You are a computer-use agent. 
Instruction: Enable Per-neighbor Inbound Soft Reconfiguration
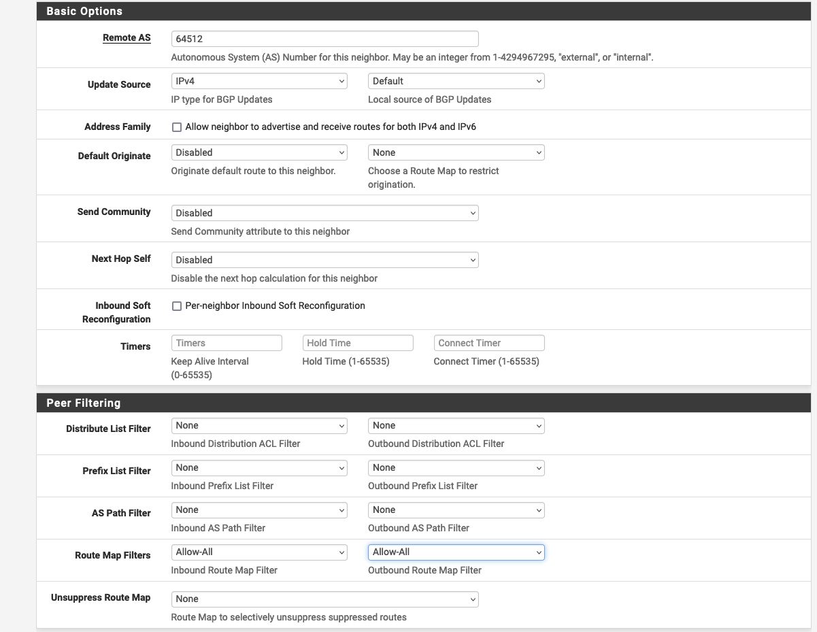[x=177, y=305]
